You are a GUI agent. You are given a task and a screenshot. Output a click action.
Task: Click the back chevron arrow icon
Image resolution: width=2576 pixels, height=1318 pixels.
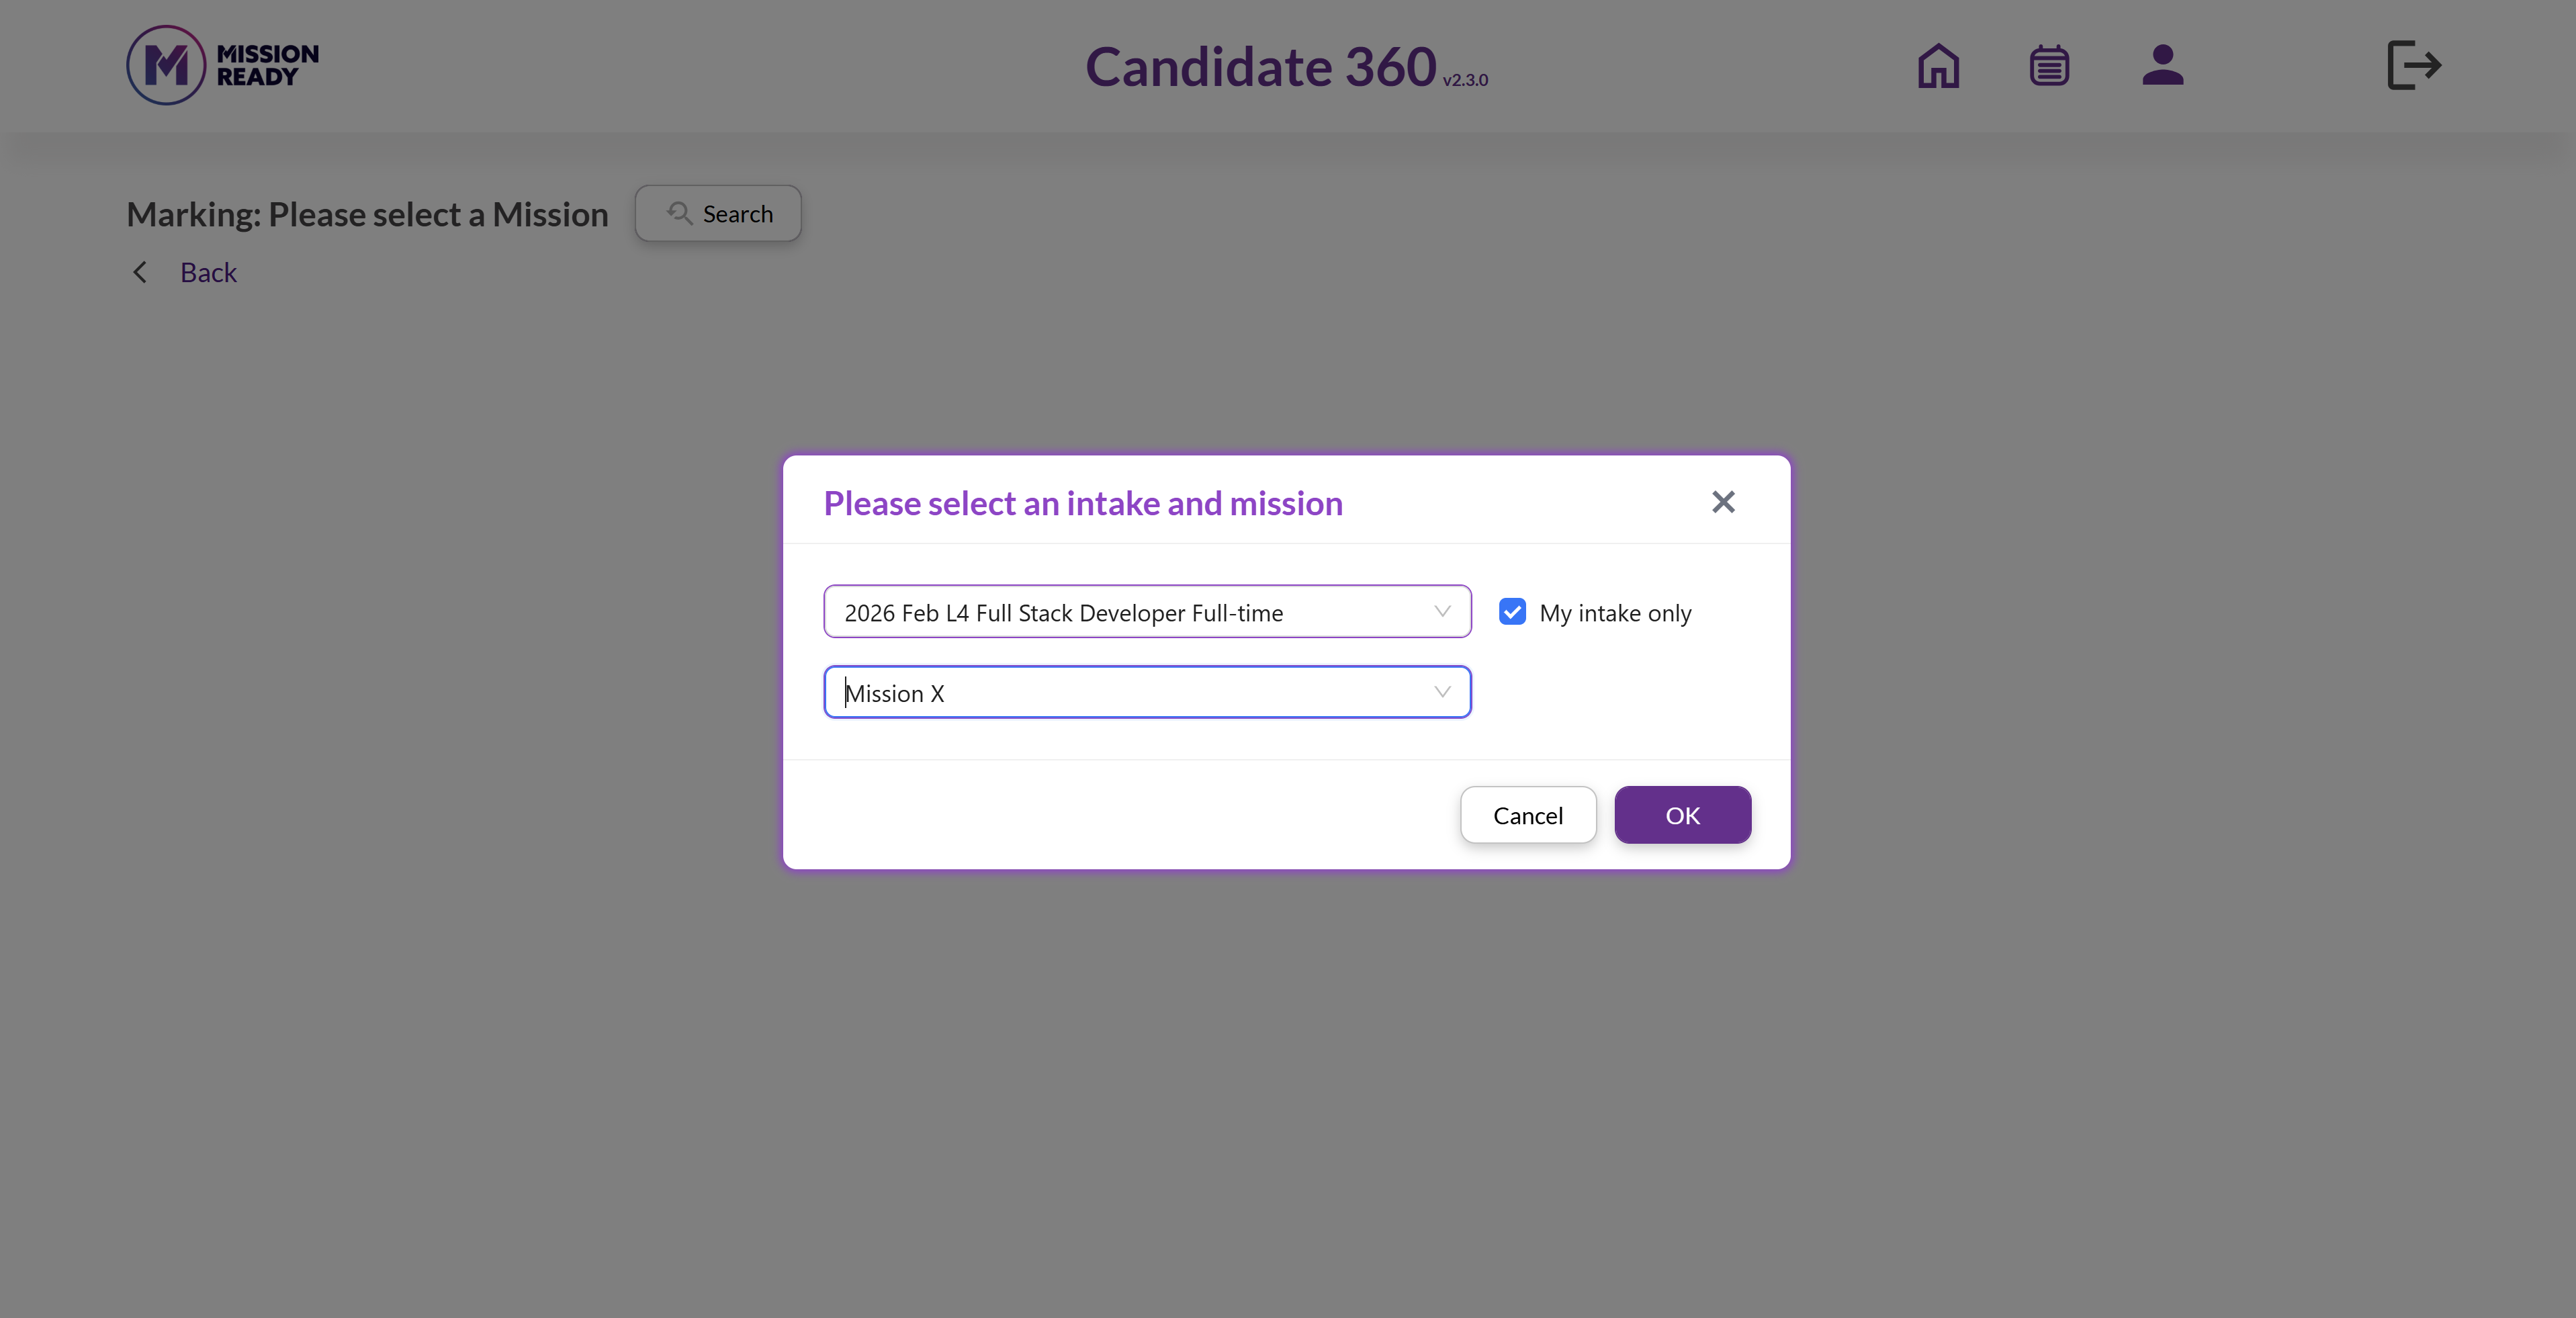(140, 272)
